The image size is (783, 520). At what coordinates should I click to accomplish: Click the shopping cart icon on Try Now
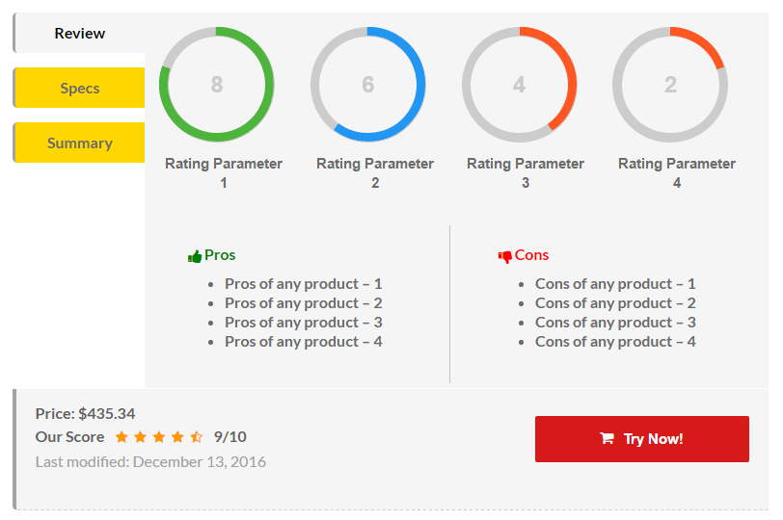tap(607, 439)
